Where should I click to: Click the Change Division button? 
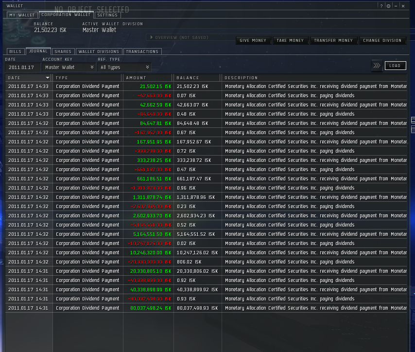[x=382, y=40]
